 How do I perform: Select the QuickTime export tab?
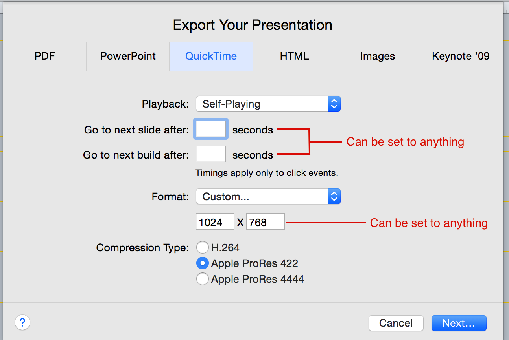[211, 56]
